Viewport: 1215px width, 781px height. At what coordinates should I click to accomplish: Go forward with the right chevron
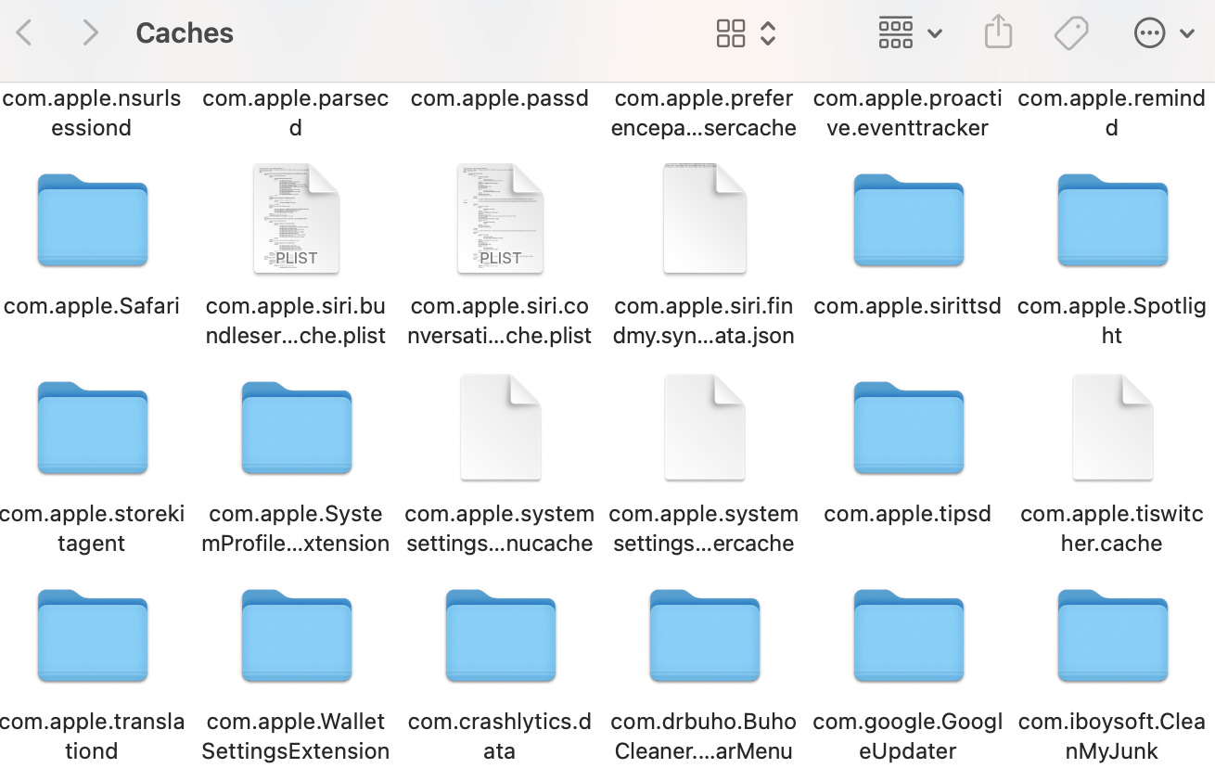pyautogui.click(x=90, y=33)
